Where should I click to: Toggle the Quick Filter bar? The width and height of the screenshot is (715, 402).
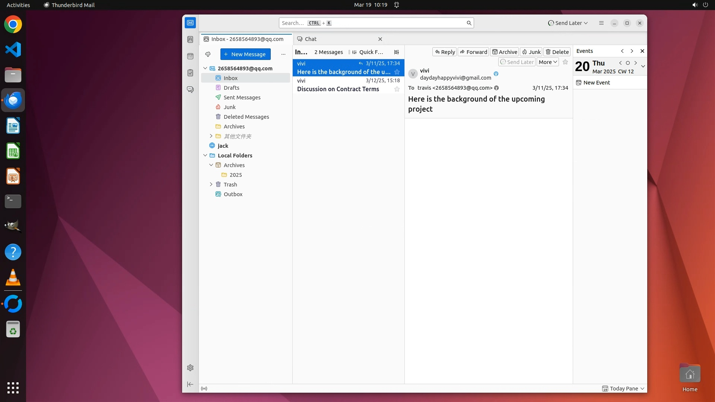368,52
